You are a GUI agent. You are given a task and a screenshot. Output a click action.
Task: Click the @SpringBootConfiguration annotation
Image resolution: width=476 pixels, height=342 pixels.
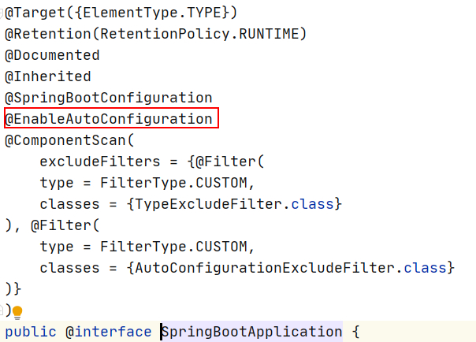coord(109,99)
